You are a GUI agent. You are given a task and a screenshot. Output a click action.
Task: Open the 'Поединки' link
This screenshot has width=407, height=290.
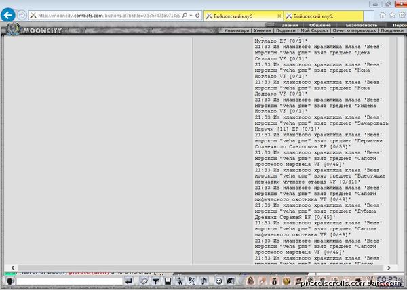[x=391, y=30]
